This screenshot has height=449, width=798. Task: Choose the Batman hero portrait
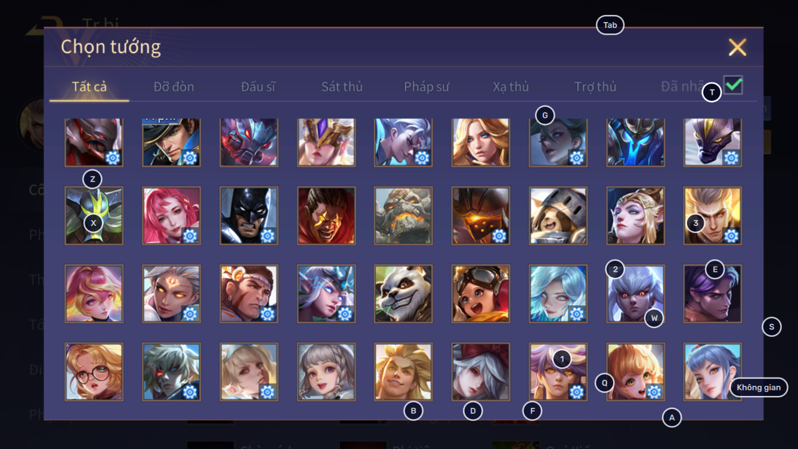(x=249, y=216)
